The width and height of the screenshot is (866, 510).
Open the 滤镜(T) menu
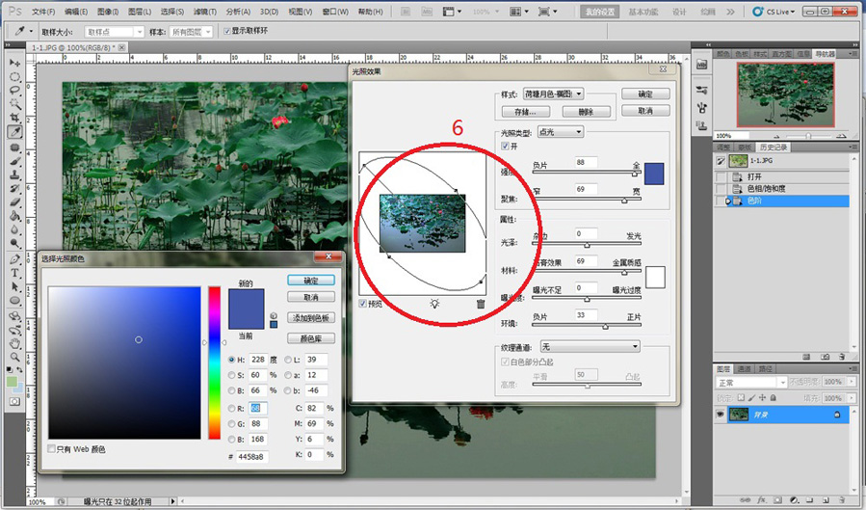[204, 12]
